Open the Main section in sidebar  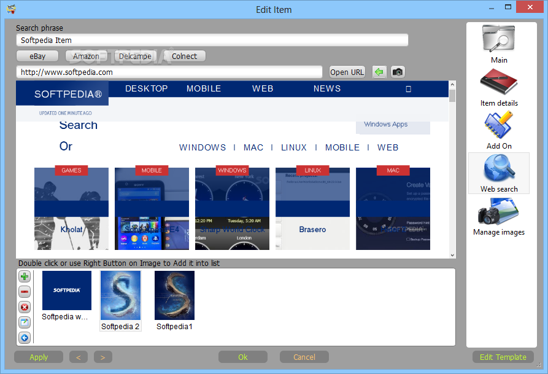coord(499,44)
